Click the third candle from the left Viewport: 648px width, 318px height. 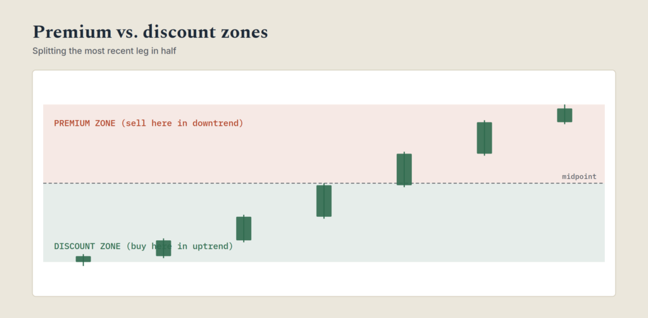point(244,228)
